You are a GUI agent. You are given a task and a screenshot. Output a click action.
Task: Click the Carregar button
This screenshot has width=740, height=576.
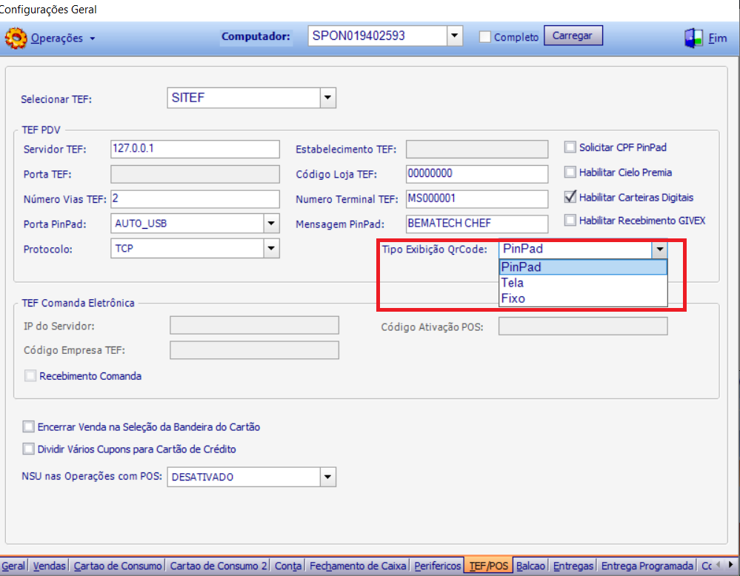coord(573,36)
